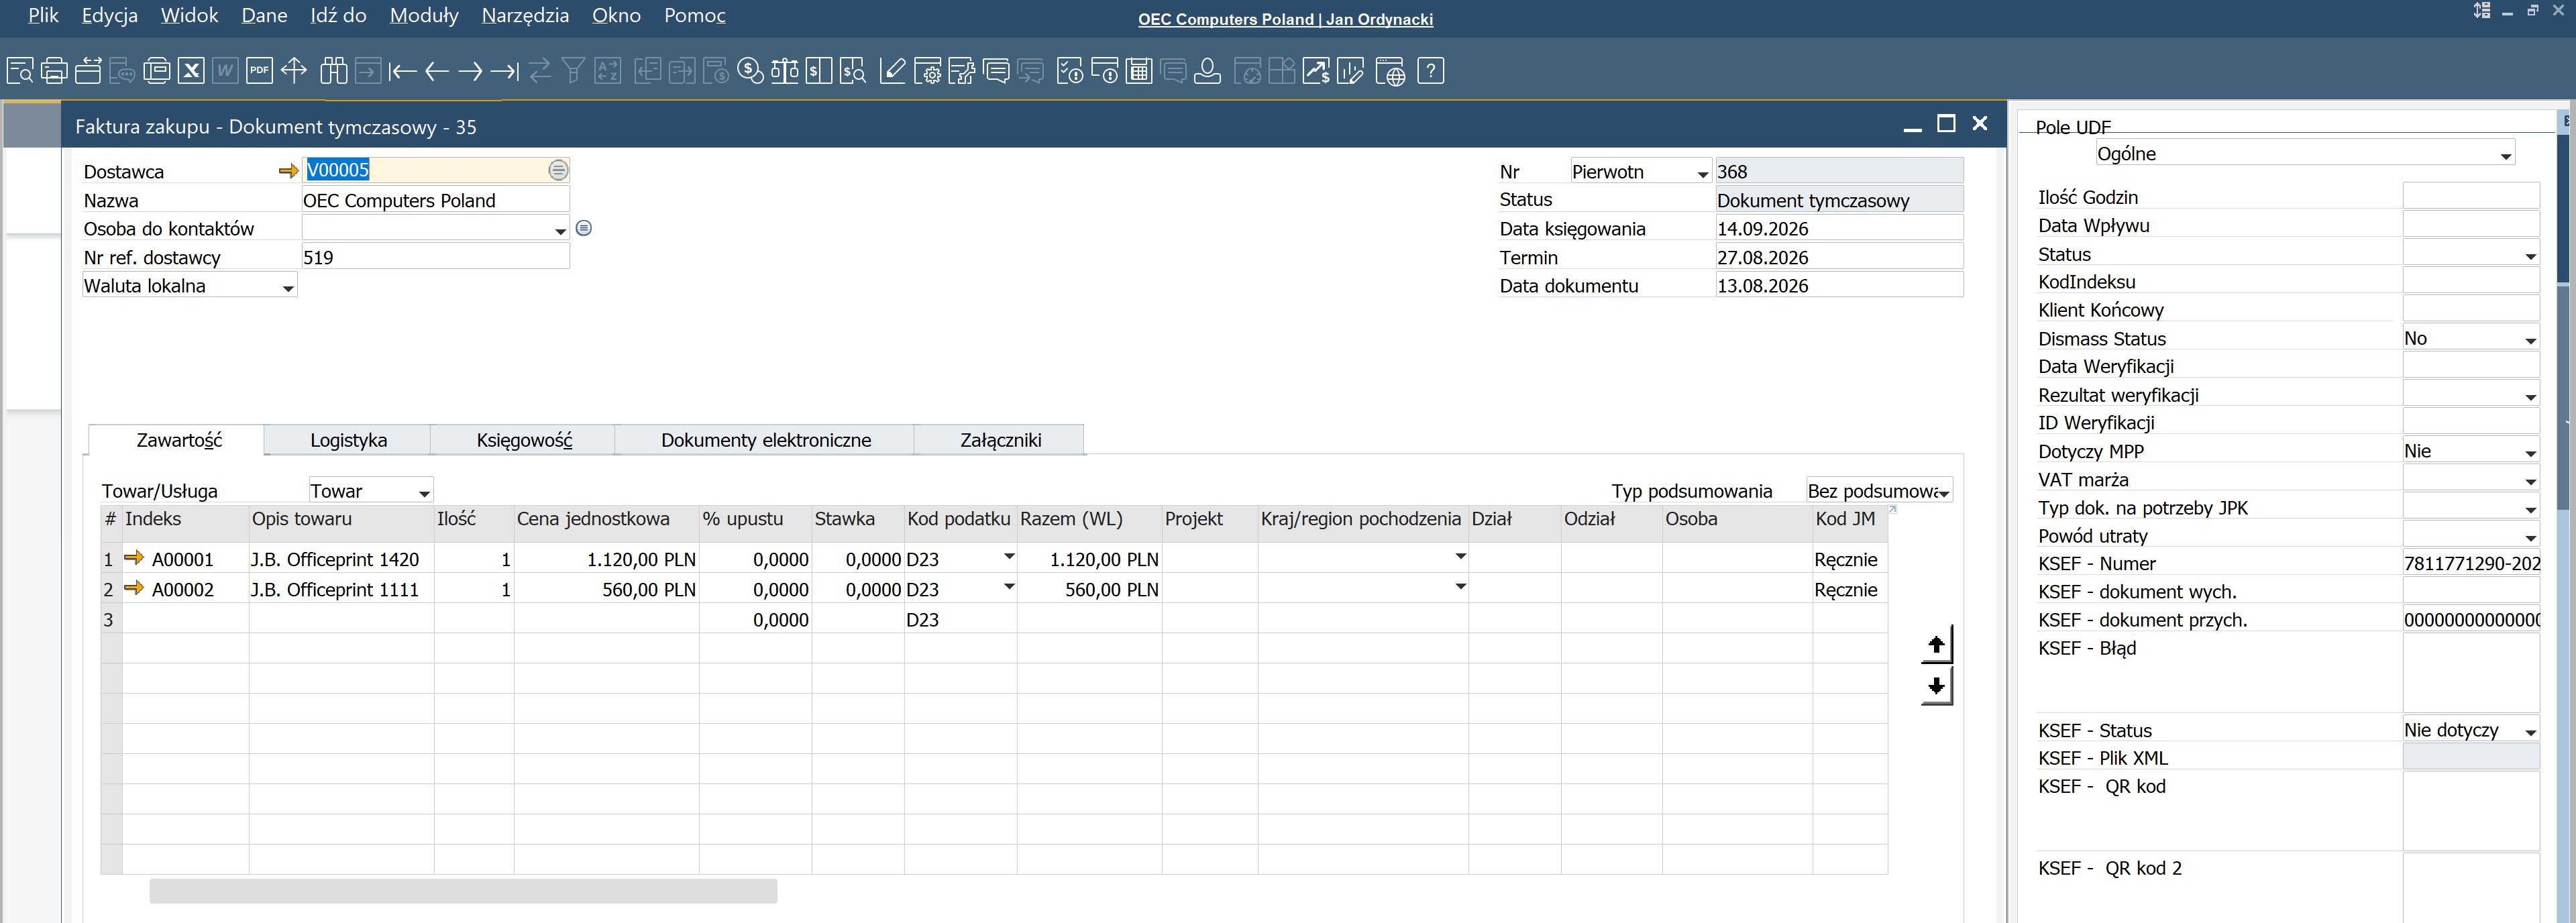The image size is (2576, 923).
Task: Open the calendar toolbar icon
Action: pyautogui.click(x=1139, y=71)
